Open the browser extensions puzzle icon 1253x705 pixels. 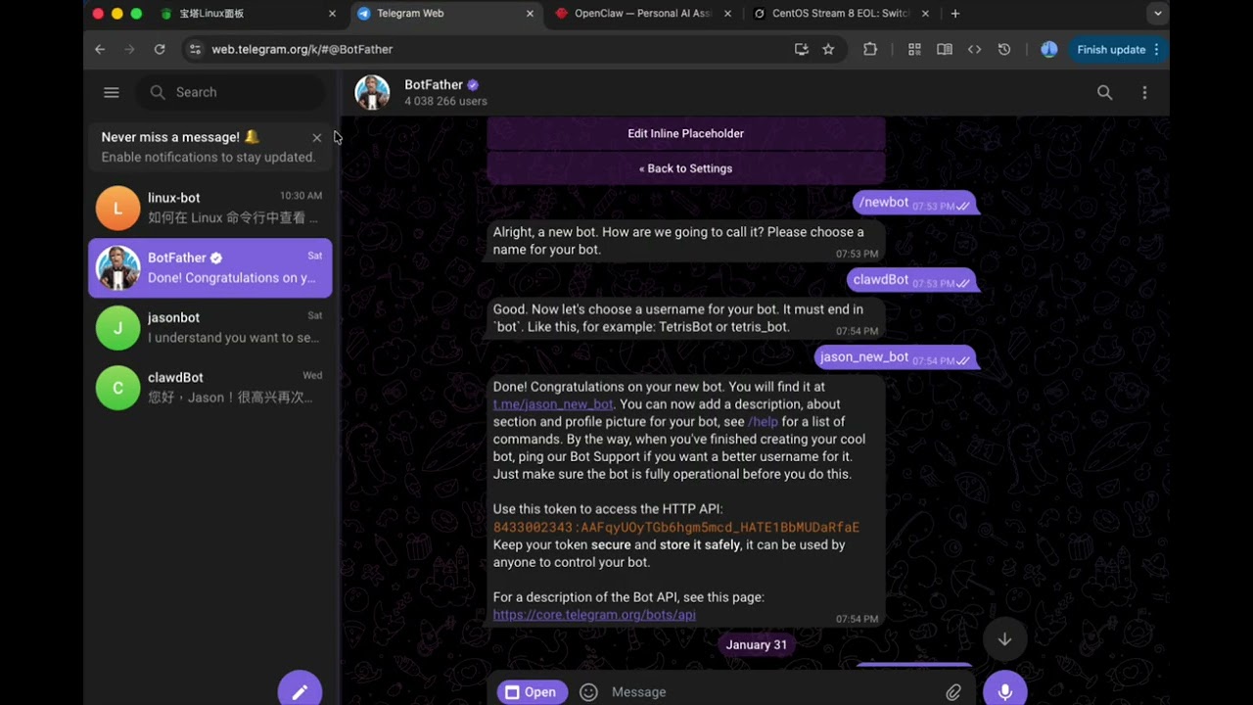pyautogui.click(x=870, y=49)
